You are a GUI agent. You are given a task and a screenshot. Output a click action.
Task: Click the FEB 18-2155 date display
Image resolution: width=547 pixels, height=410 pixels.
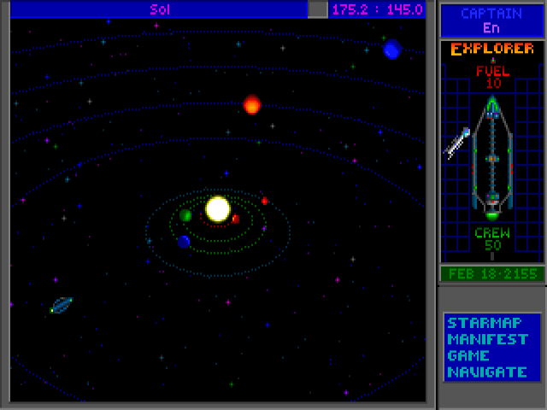coord(491,274)
